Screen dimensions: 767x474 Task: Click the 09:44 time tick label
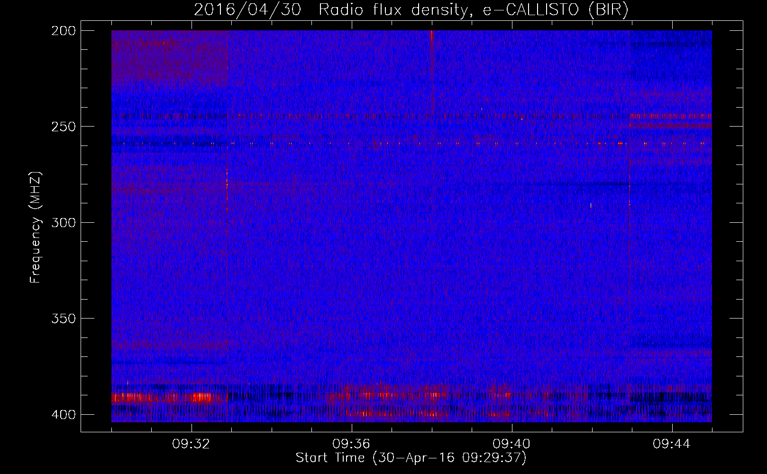(x=672, y=444)
